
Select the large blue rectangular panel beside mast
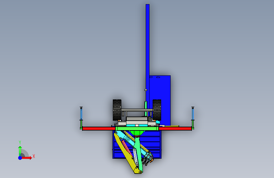[x=160, y=100]
